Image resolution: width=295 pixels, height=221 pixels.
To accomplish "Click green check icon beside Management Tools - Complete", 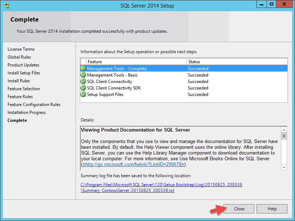I will [x=83, y=68].
